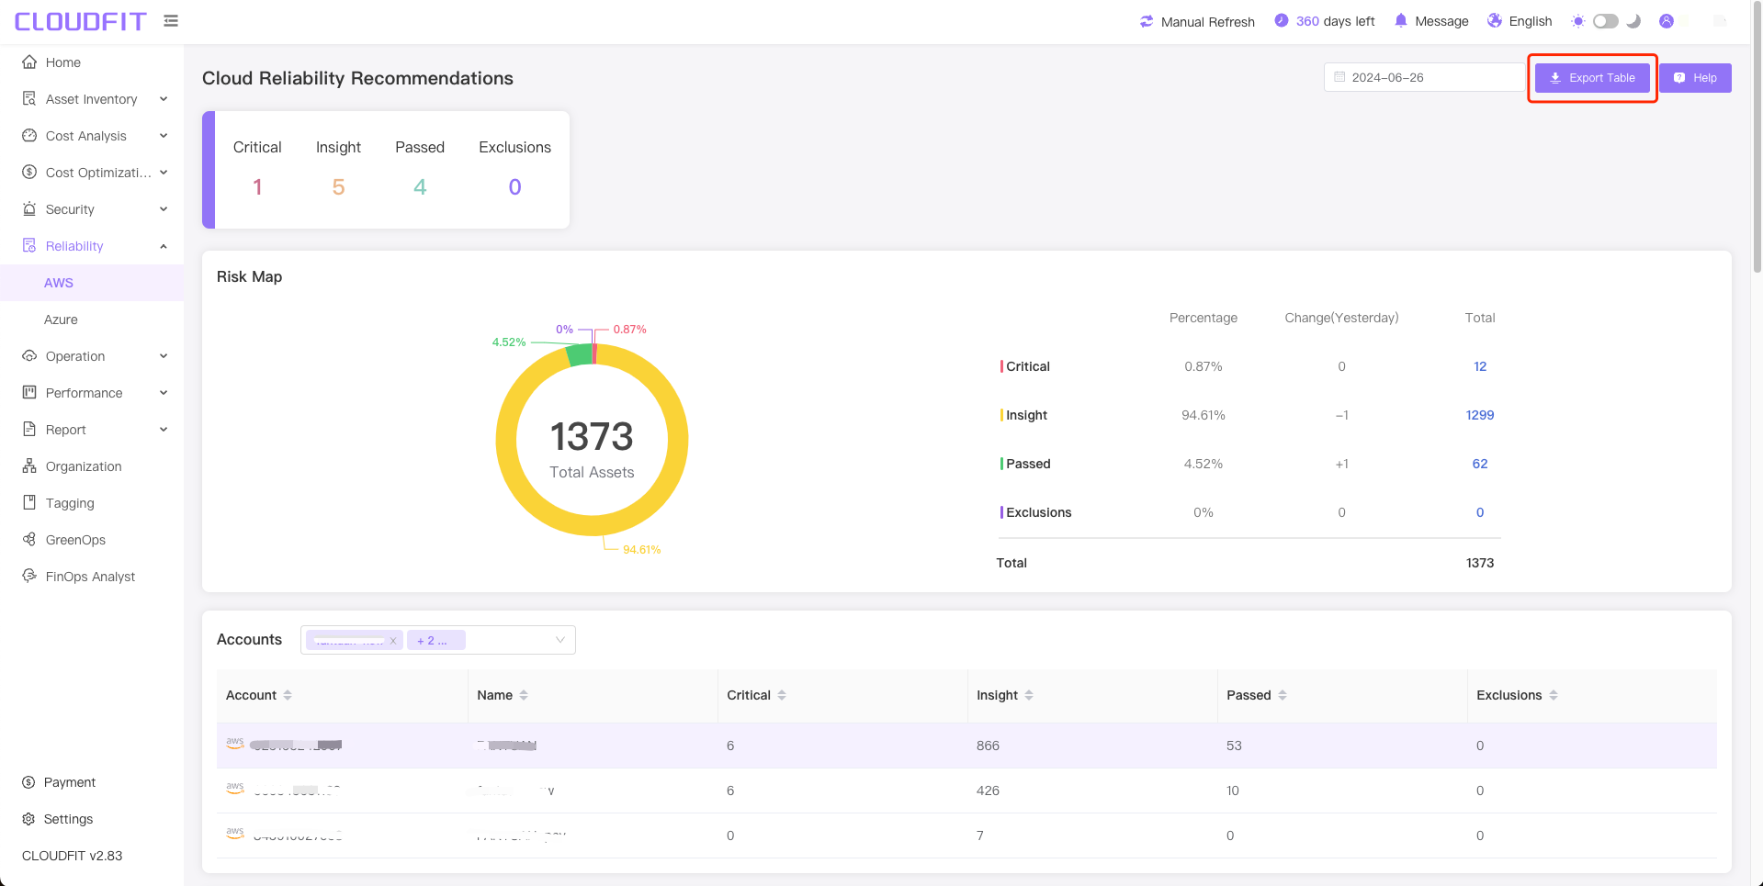Click the Security siren icon

[x=29, y=208]
